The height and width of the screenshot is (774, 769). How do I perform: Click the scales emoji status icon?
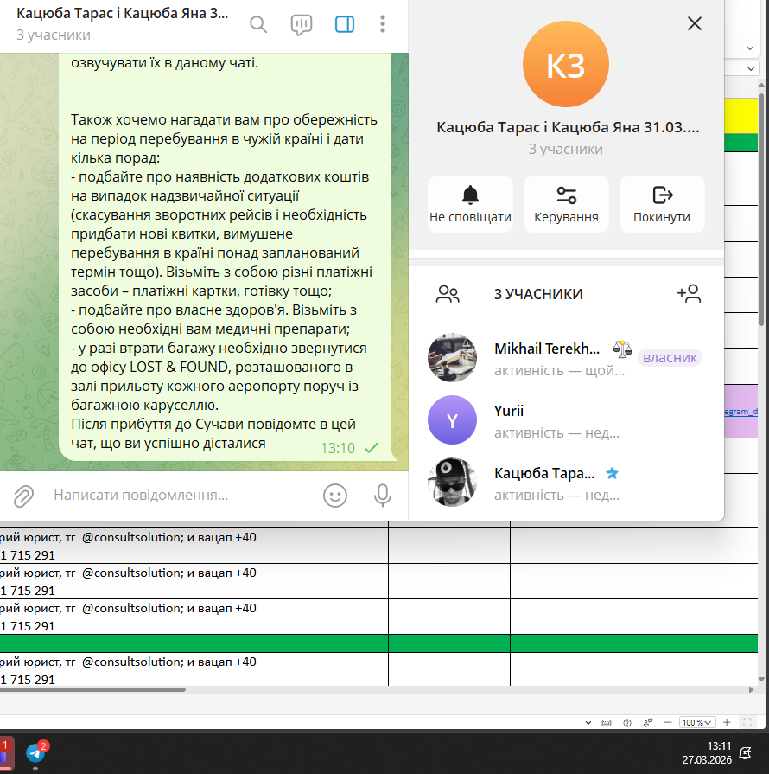[x=622, y=349]
